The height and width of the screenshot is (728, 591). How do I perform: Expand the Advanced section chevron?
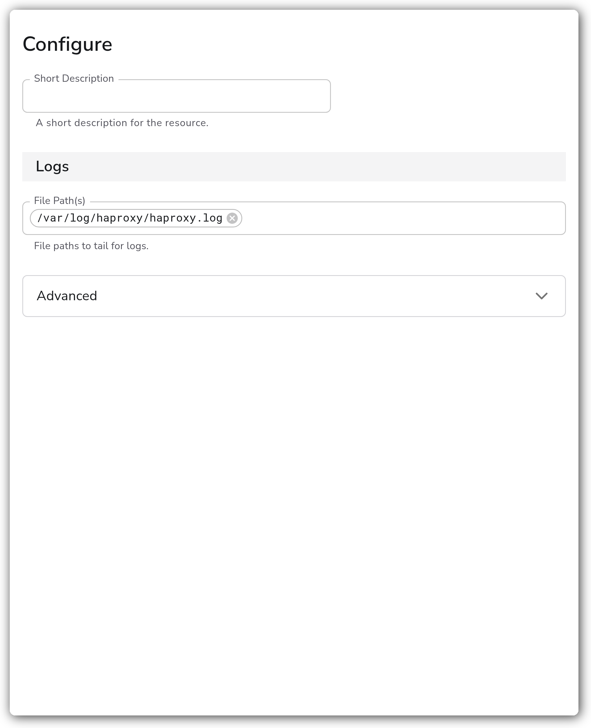click(541, 296)
